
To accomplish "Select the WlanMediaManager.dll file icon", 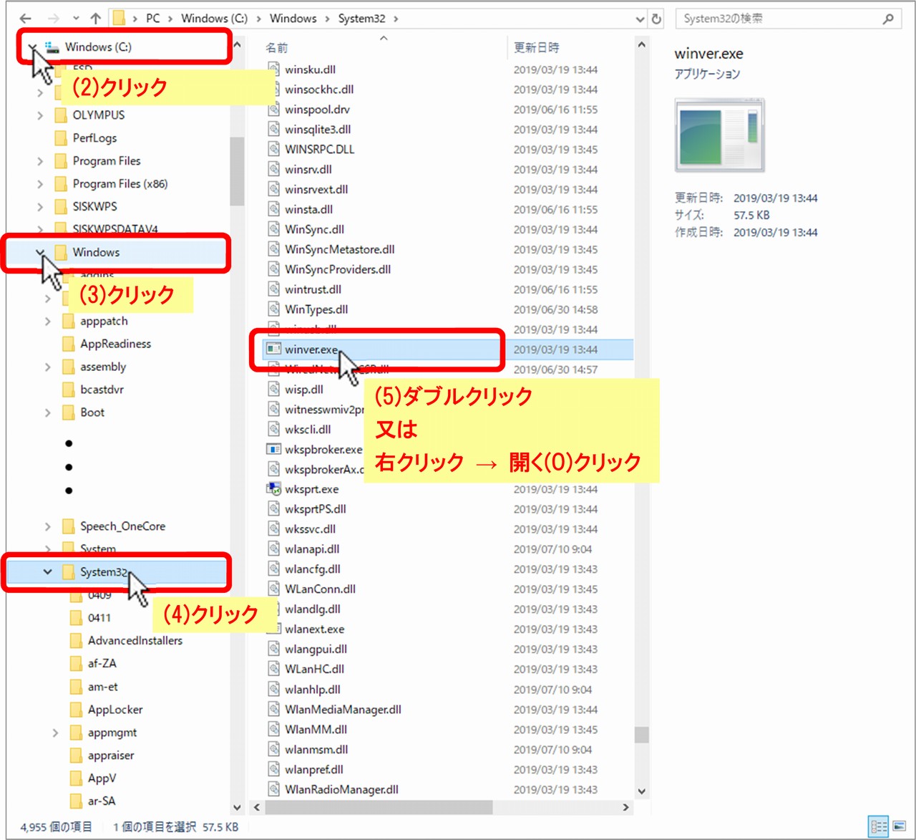I will pyautogui.click(x=273, y=710).
